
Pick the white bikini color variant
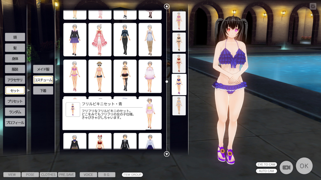[x=179, y=106]
